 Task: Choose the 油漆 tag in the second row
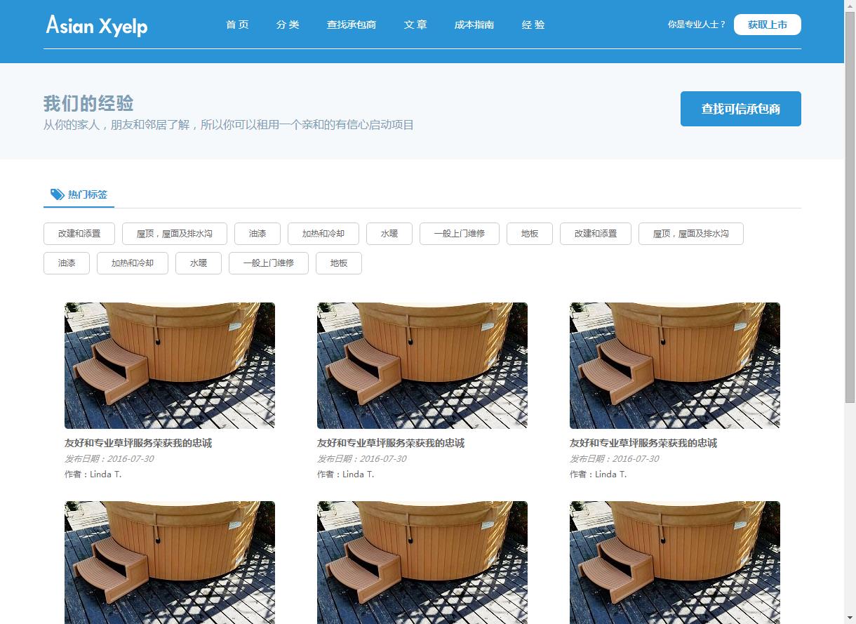(67, 263)
